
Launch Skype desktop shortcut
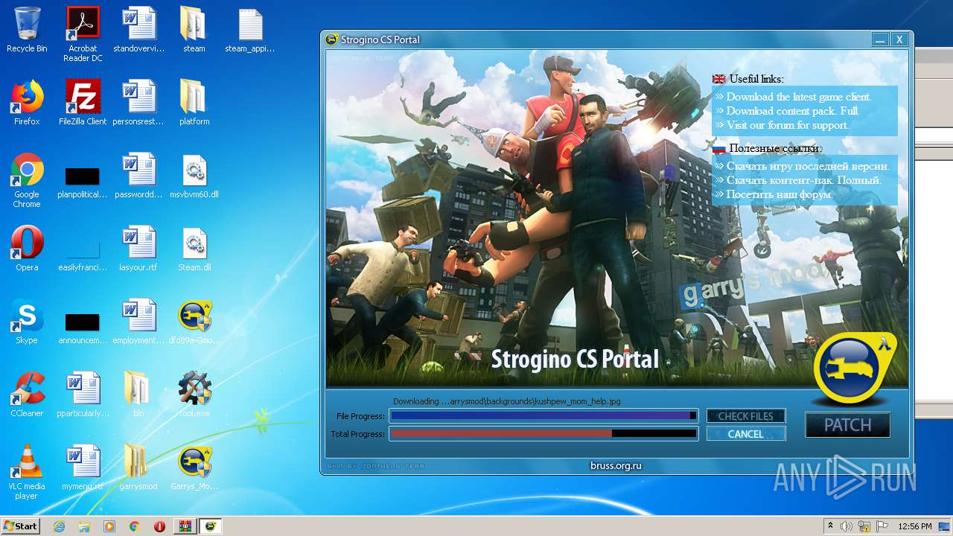tap(27, 322)
